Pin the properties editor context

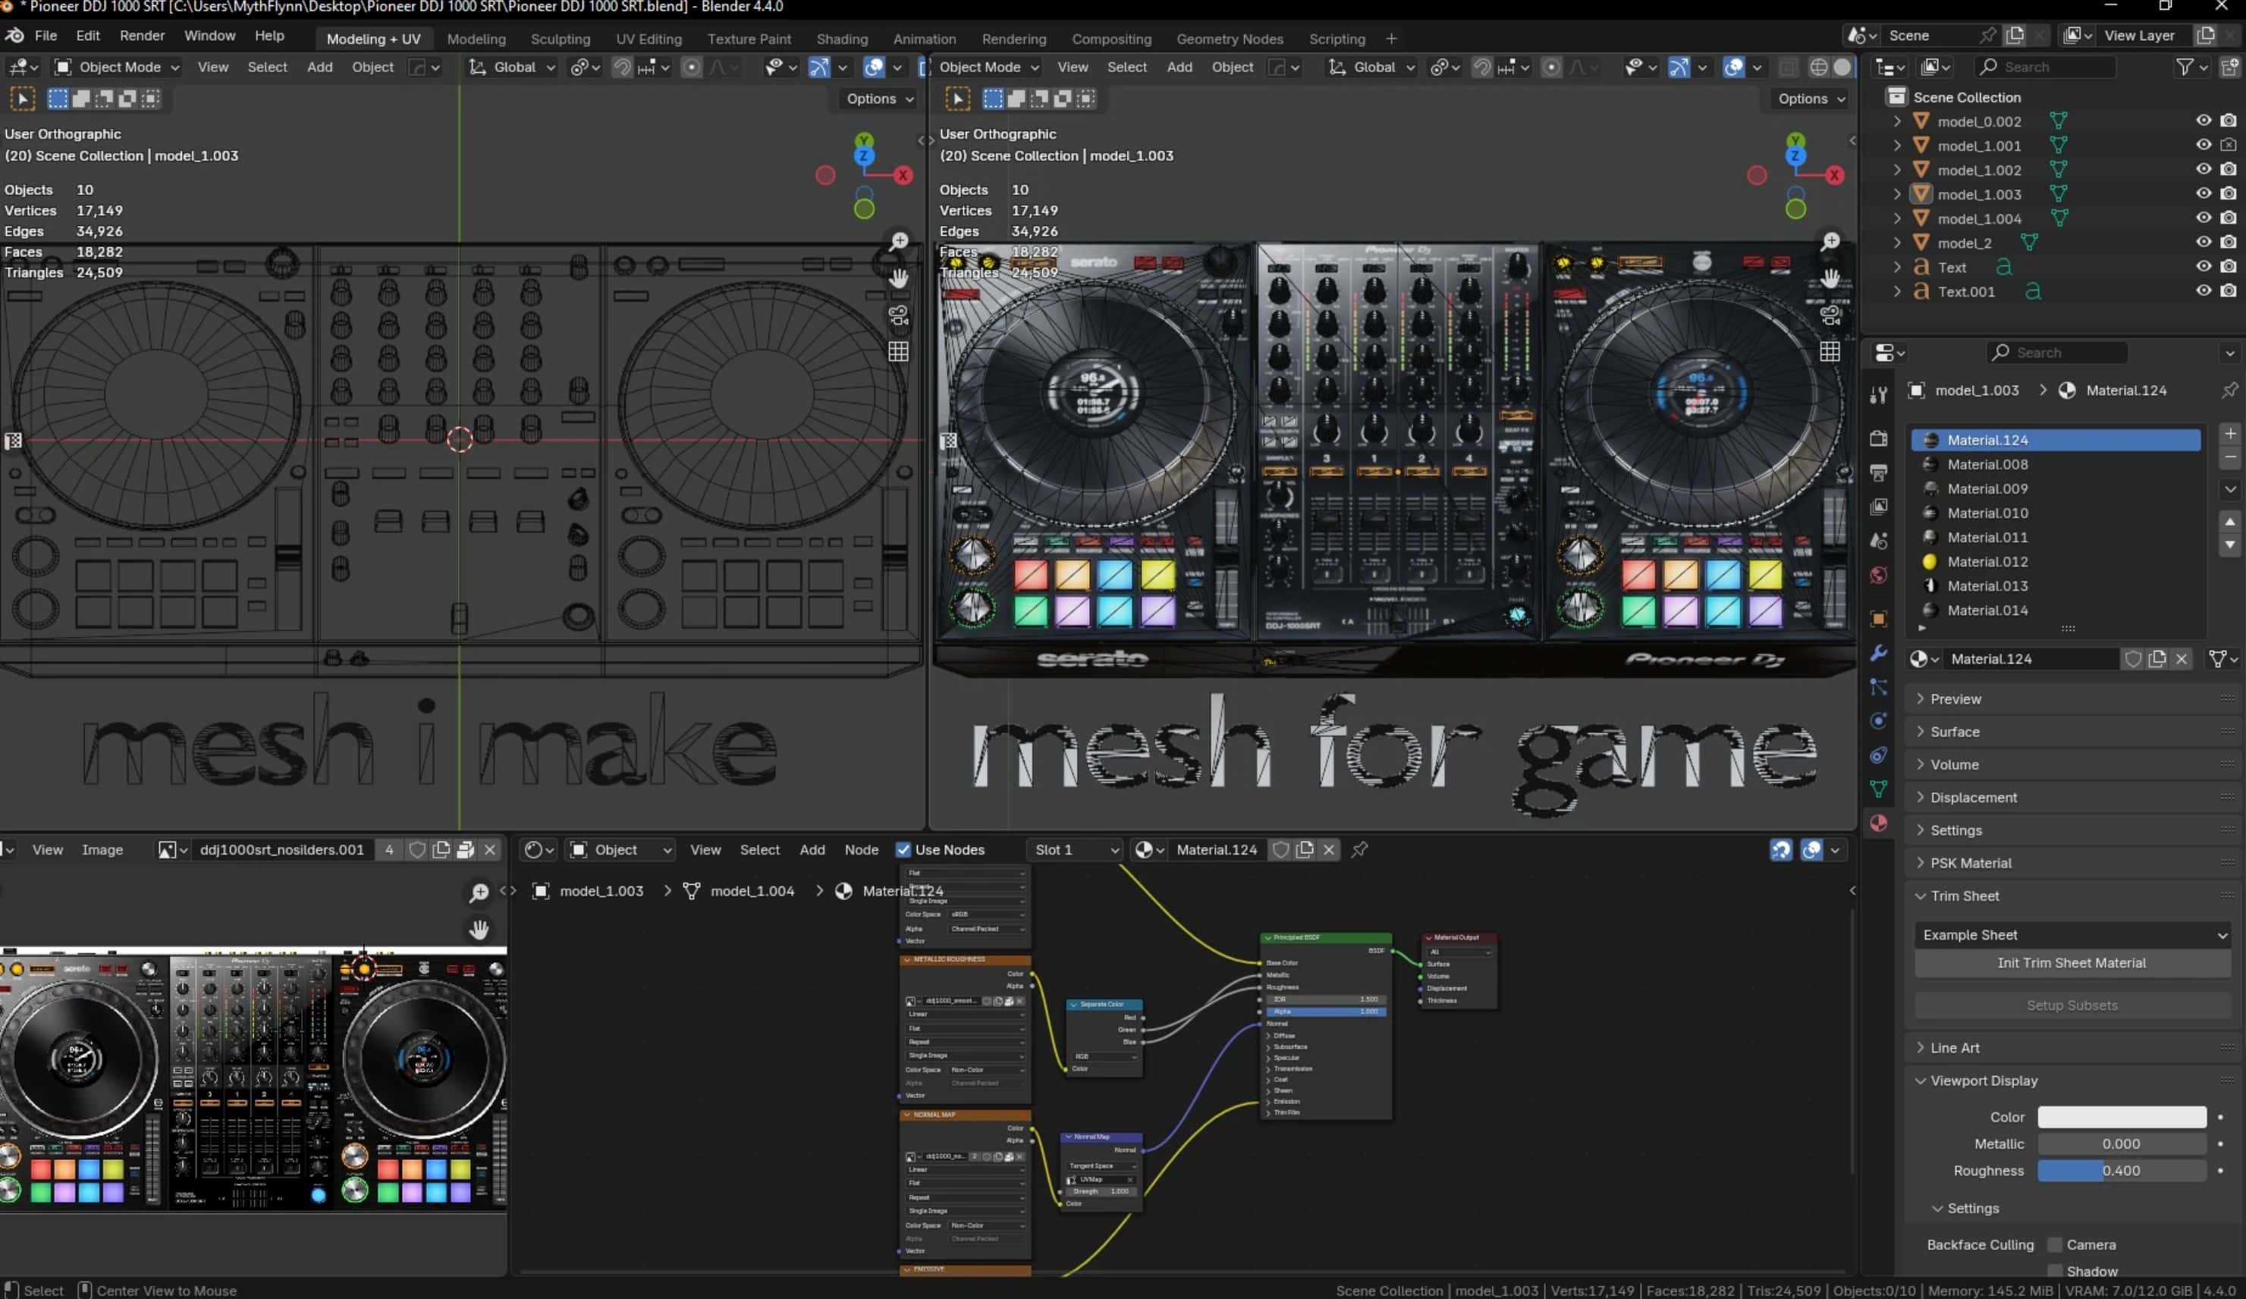click(x=2230, y=391)
